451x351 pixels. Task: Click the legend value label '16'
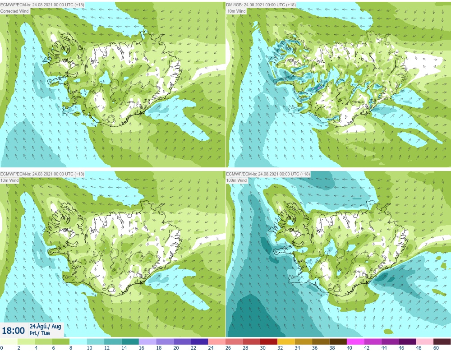141,348
